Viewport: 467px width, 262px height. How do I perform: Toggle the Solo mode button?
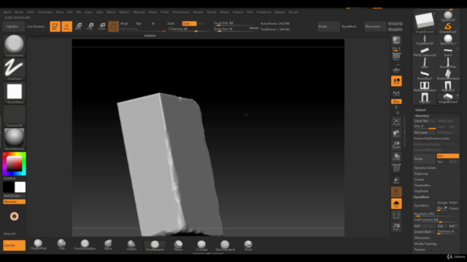pyautogui.click(x=396, y=204)
